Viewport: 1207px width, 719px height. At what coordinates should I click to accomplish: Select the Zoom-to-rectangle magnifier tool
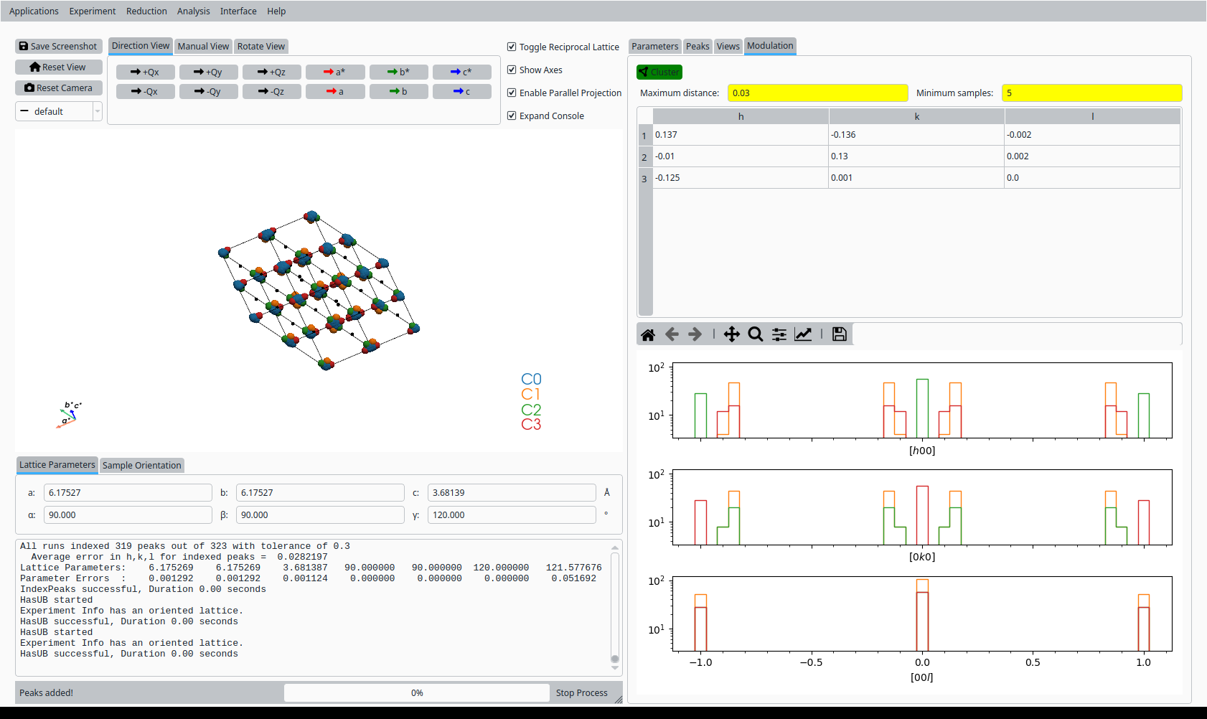coord(755,334)
